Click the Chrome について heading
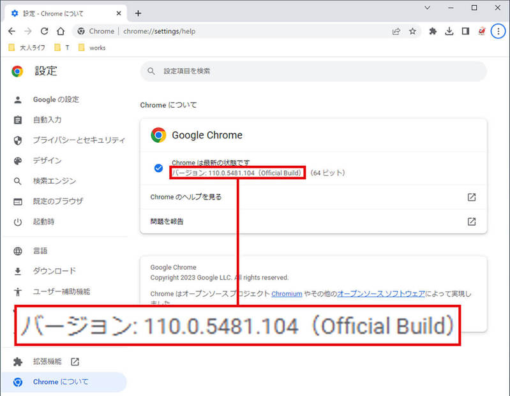This screenshot has height=396, width=510. (x=169, y=105)
